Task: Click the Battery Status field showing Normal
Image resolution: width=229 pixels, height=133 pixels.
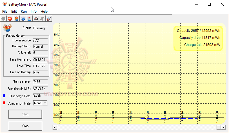Action: (40, 46)
